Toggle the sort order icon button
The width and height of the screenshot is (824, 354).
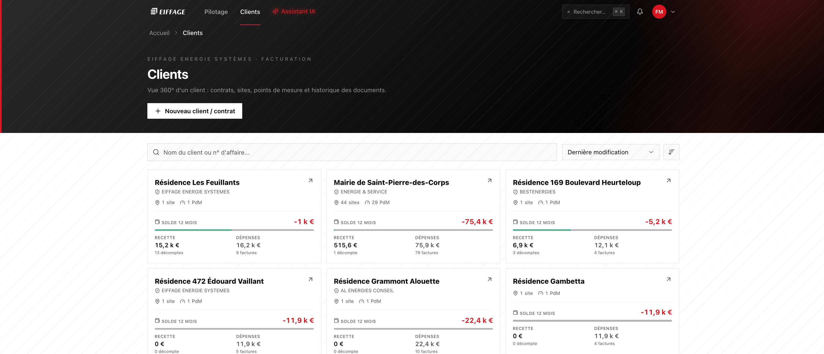671,152
